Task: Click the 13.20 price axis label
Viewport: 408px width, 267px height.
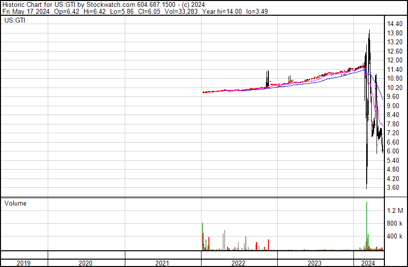Action: 395,42
